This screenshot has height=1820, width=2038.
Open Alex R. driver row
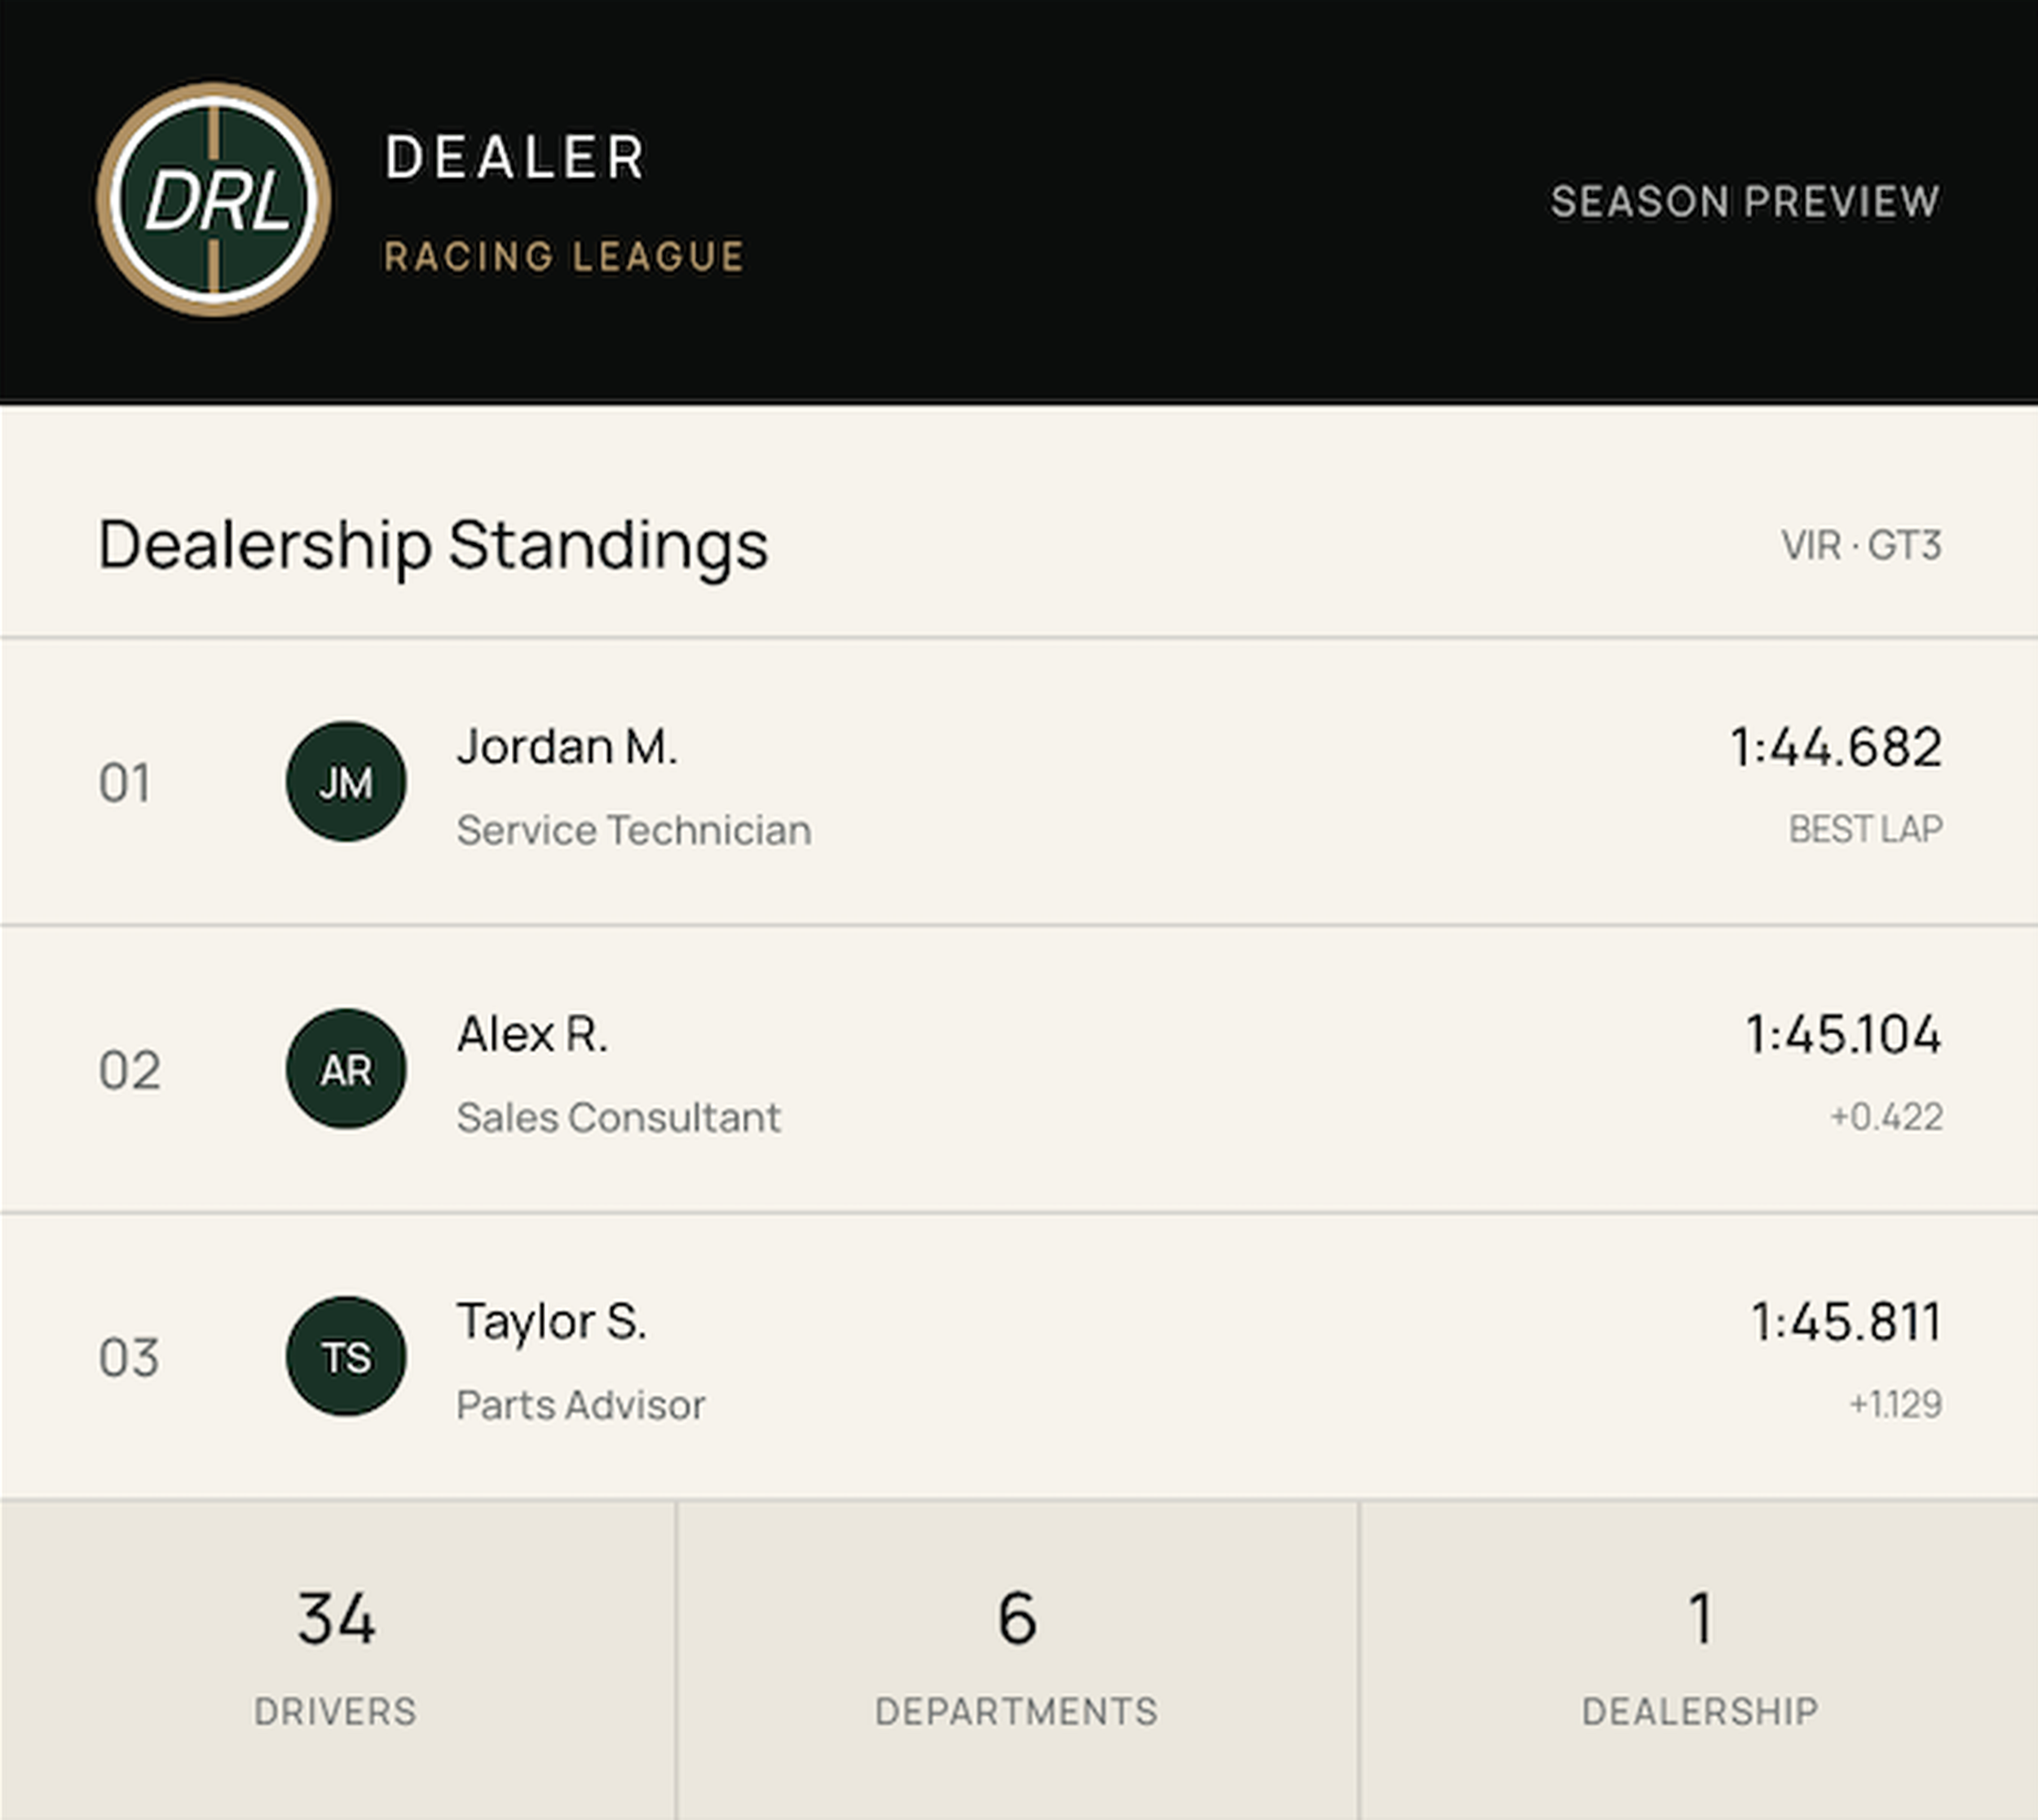tap(1019, 1069)
